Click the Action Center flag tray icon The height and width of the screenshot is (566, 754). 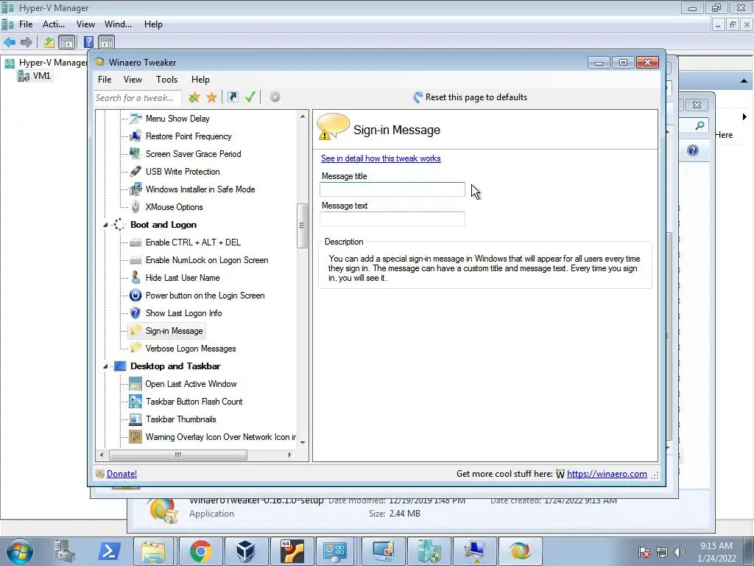pyautogui.click(x=644, y=551)
